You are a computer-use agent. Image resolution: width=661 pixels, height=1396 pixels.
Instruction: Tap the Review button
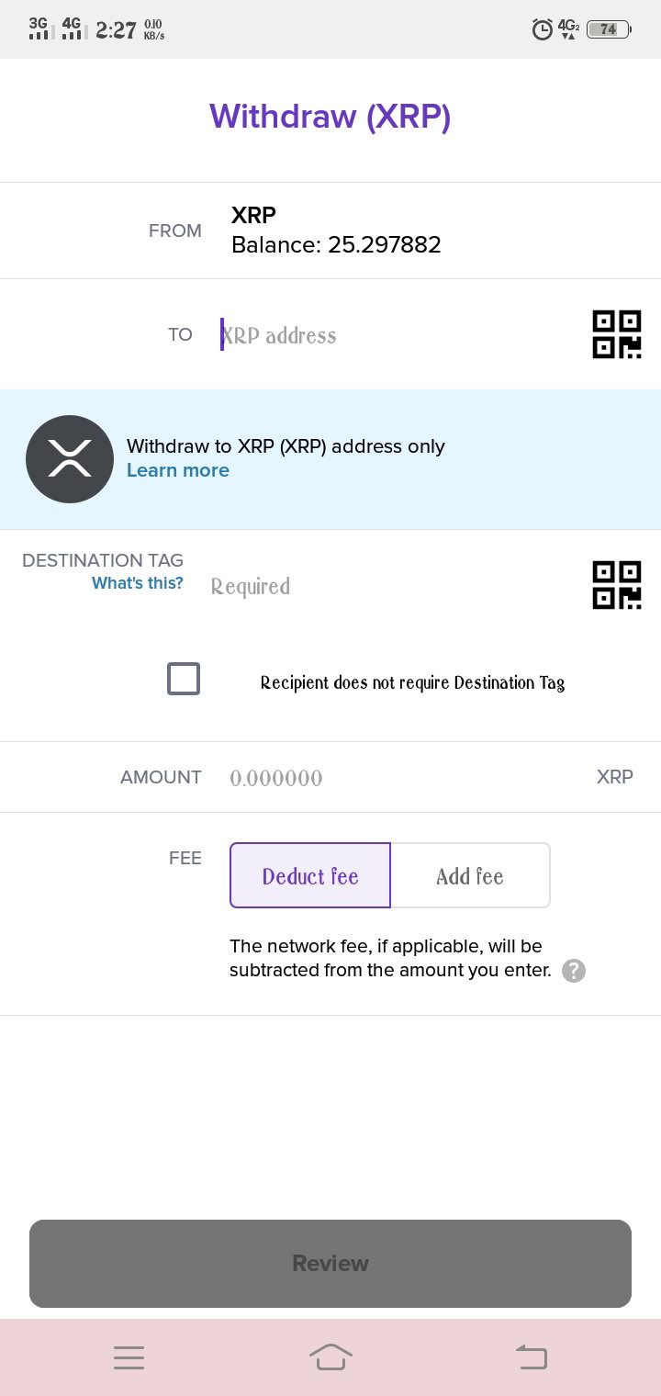(330, 1264)
